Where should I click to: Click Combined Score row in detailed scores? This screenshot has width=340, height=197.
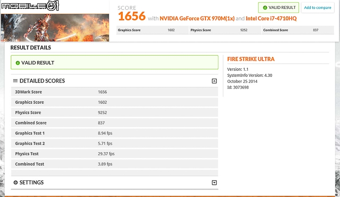pos(114,123)
